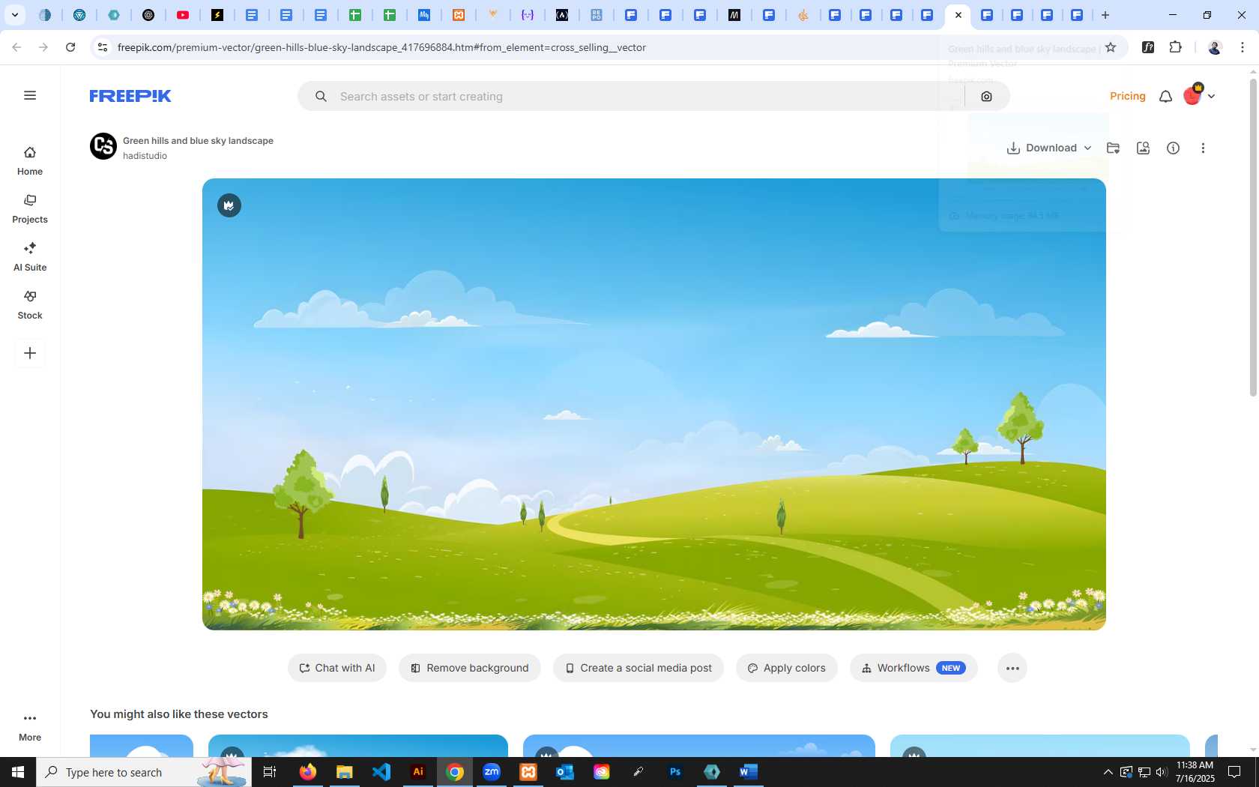This screenshot has width=1259, height=787.
Task: Open notifications bell
Action: coord(1165,96)
